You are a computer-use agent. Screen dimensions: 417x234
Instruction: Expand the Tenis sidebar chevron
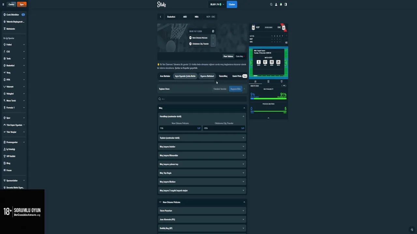click(x=24, y=58)
